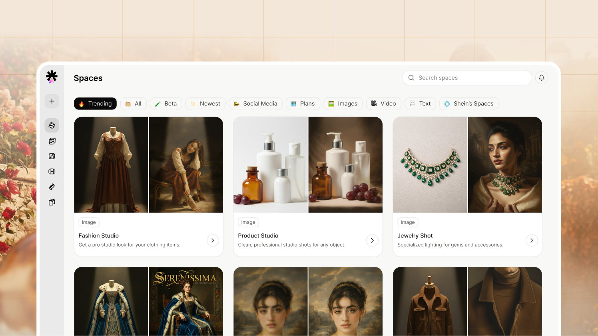Select the All filter tab
This screenshot has width=598, height=336.
(x=134, y=103)
